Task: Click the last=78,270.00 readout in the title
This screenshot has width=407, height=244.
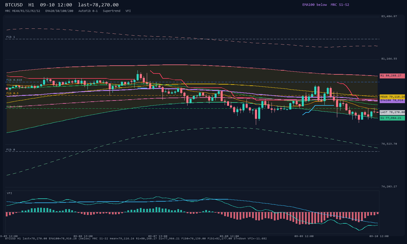Action: click(98, 5)
